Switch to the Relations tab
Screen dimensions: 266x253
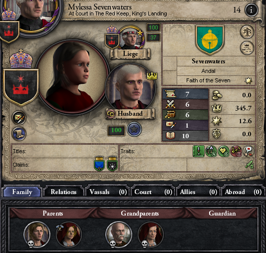[x=63, y=192]
